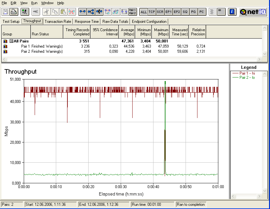Click the Pair 2 row chart icon
This screenshot has width=270, height=209.
click(5, 51)
